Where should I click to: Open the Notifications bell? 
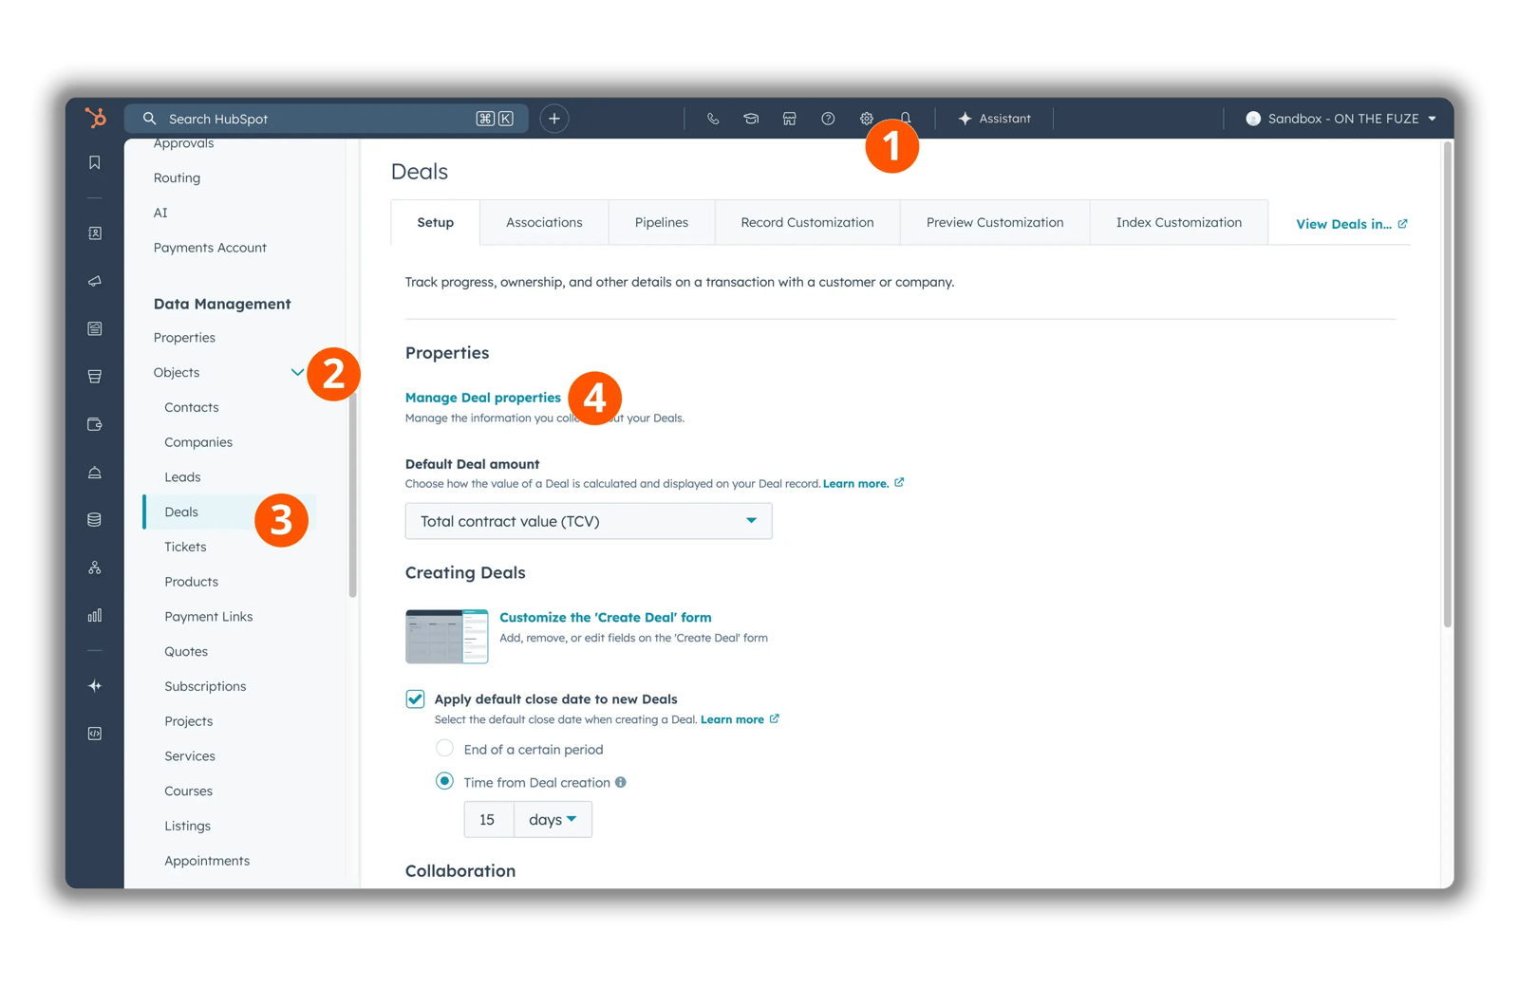904,118
